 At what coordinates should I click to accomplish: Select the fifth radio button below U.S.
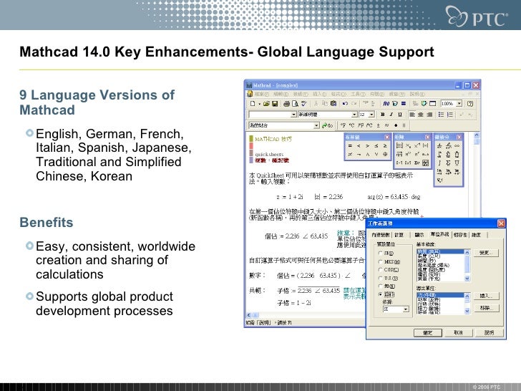[x=381, y=286]
